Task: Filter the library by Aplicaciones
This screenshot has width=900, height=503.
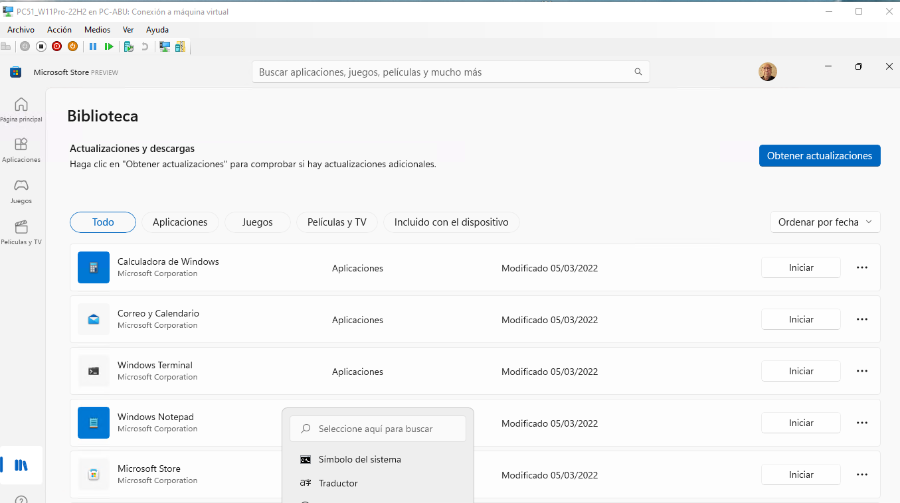Action: click(x=180, y=222)
